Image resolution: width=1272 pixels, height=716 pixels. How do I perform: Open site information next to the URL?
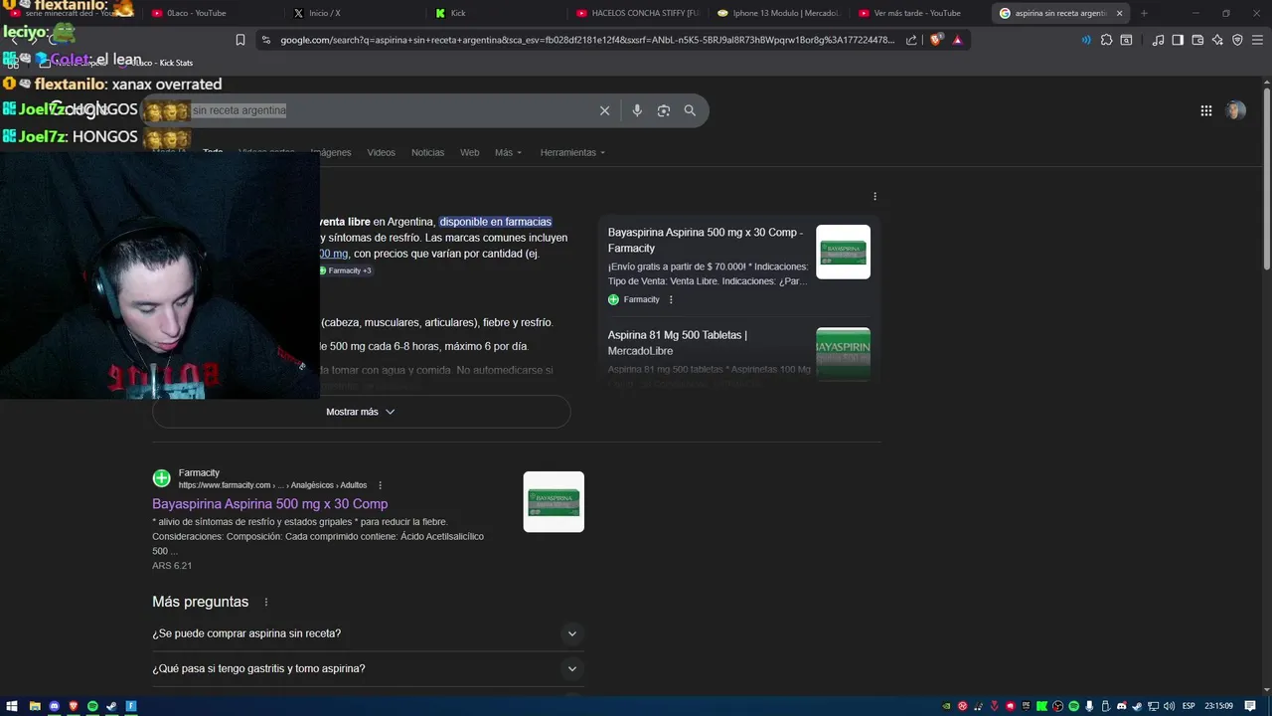(x=265, y=40)
